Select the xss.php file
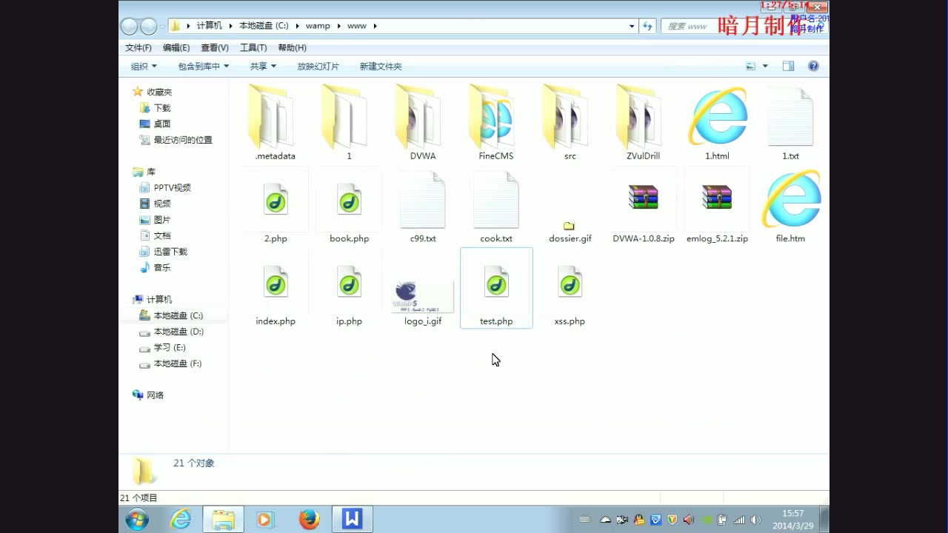The image size is (948, 533). click(x=570, y=288)
